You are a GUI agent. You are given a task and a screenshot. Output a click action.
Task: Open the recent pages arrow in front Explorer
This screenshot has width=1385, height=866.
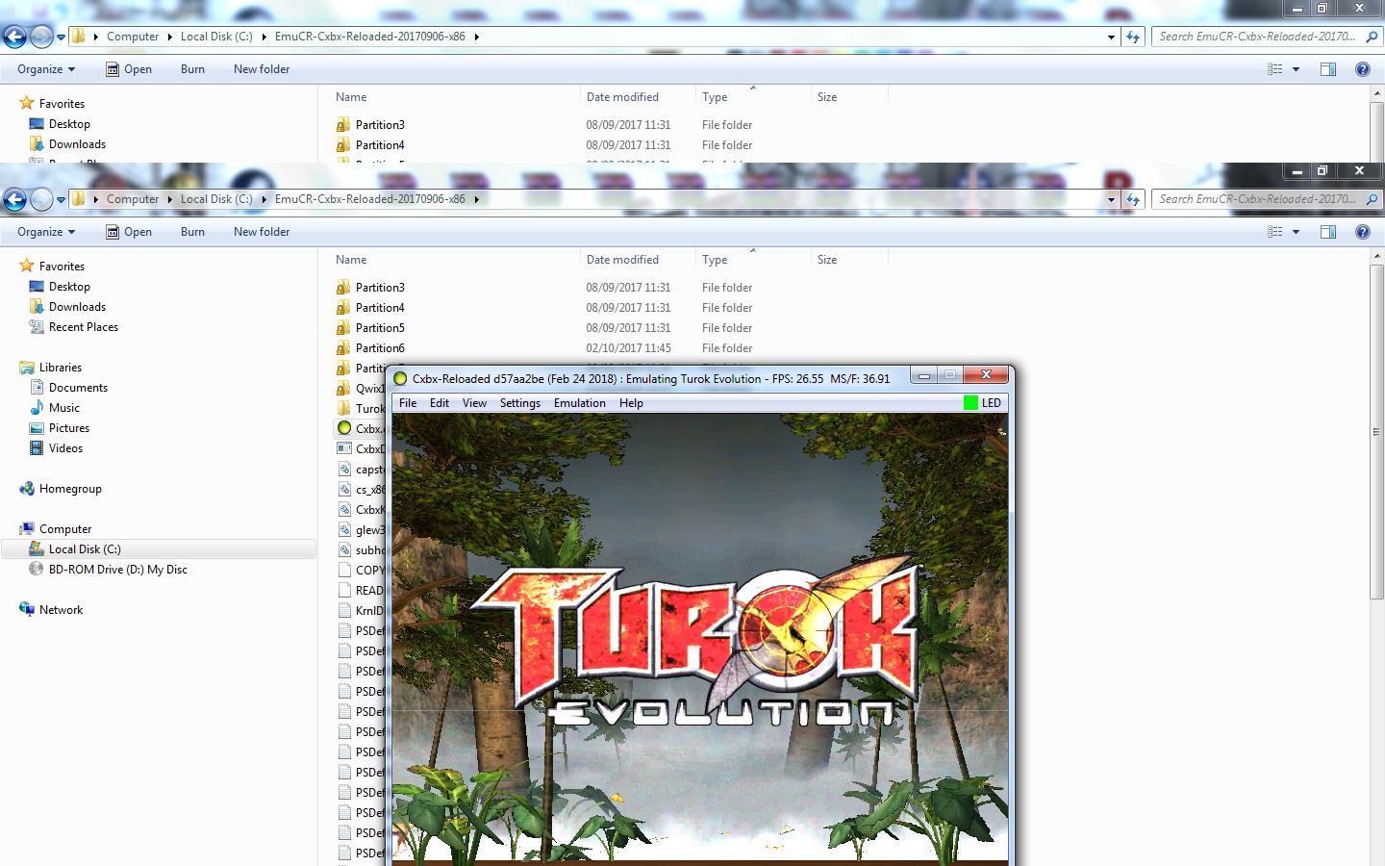[61, 200]
